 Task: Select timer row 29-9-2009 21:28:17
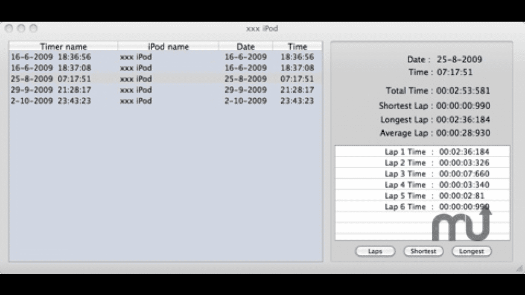(x=165, y=90)
